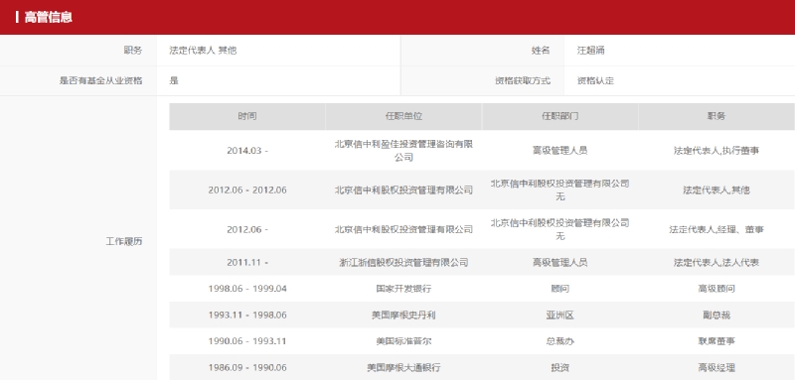The image size is (795, 380).
Task: Click the 工作履历 row label
Action: [124, 241]
